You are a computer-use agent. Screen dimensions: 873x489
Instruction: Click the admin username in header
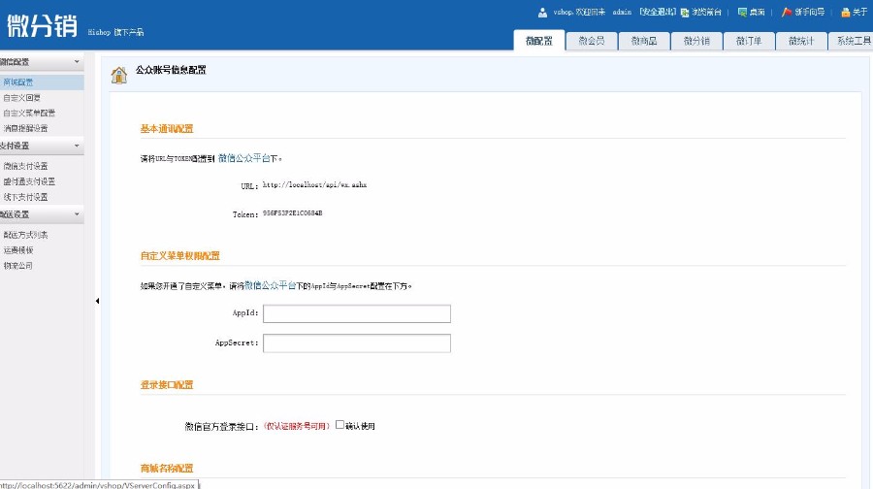click(622, 12)
